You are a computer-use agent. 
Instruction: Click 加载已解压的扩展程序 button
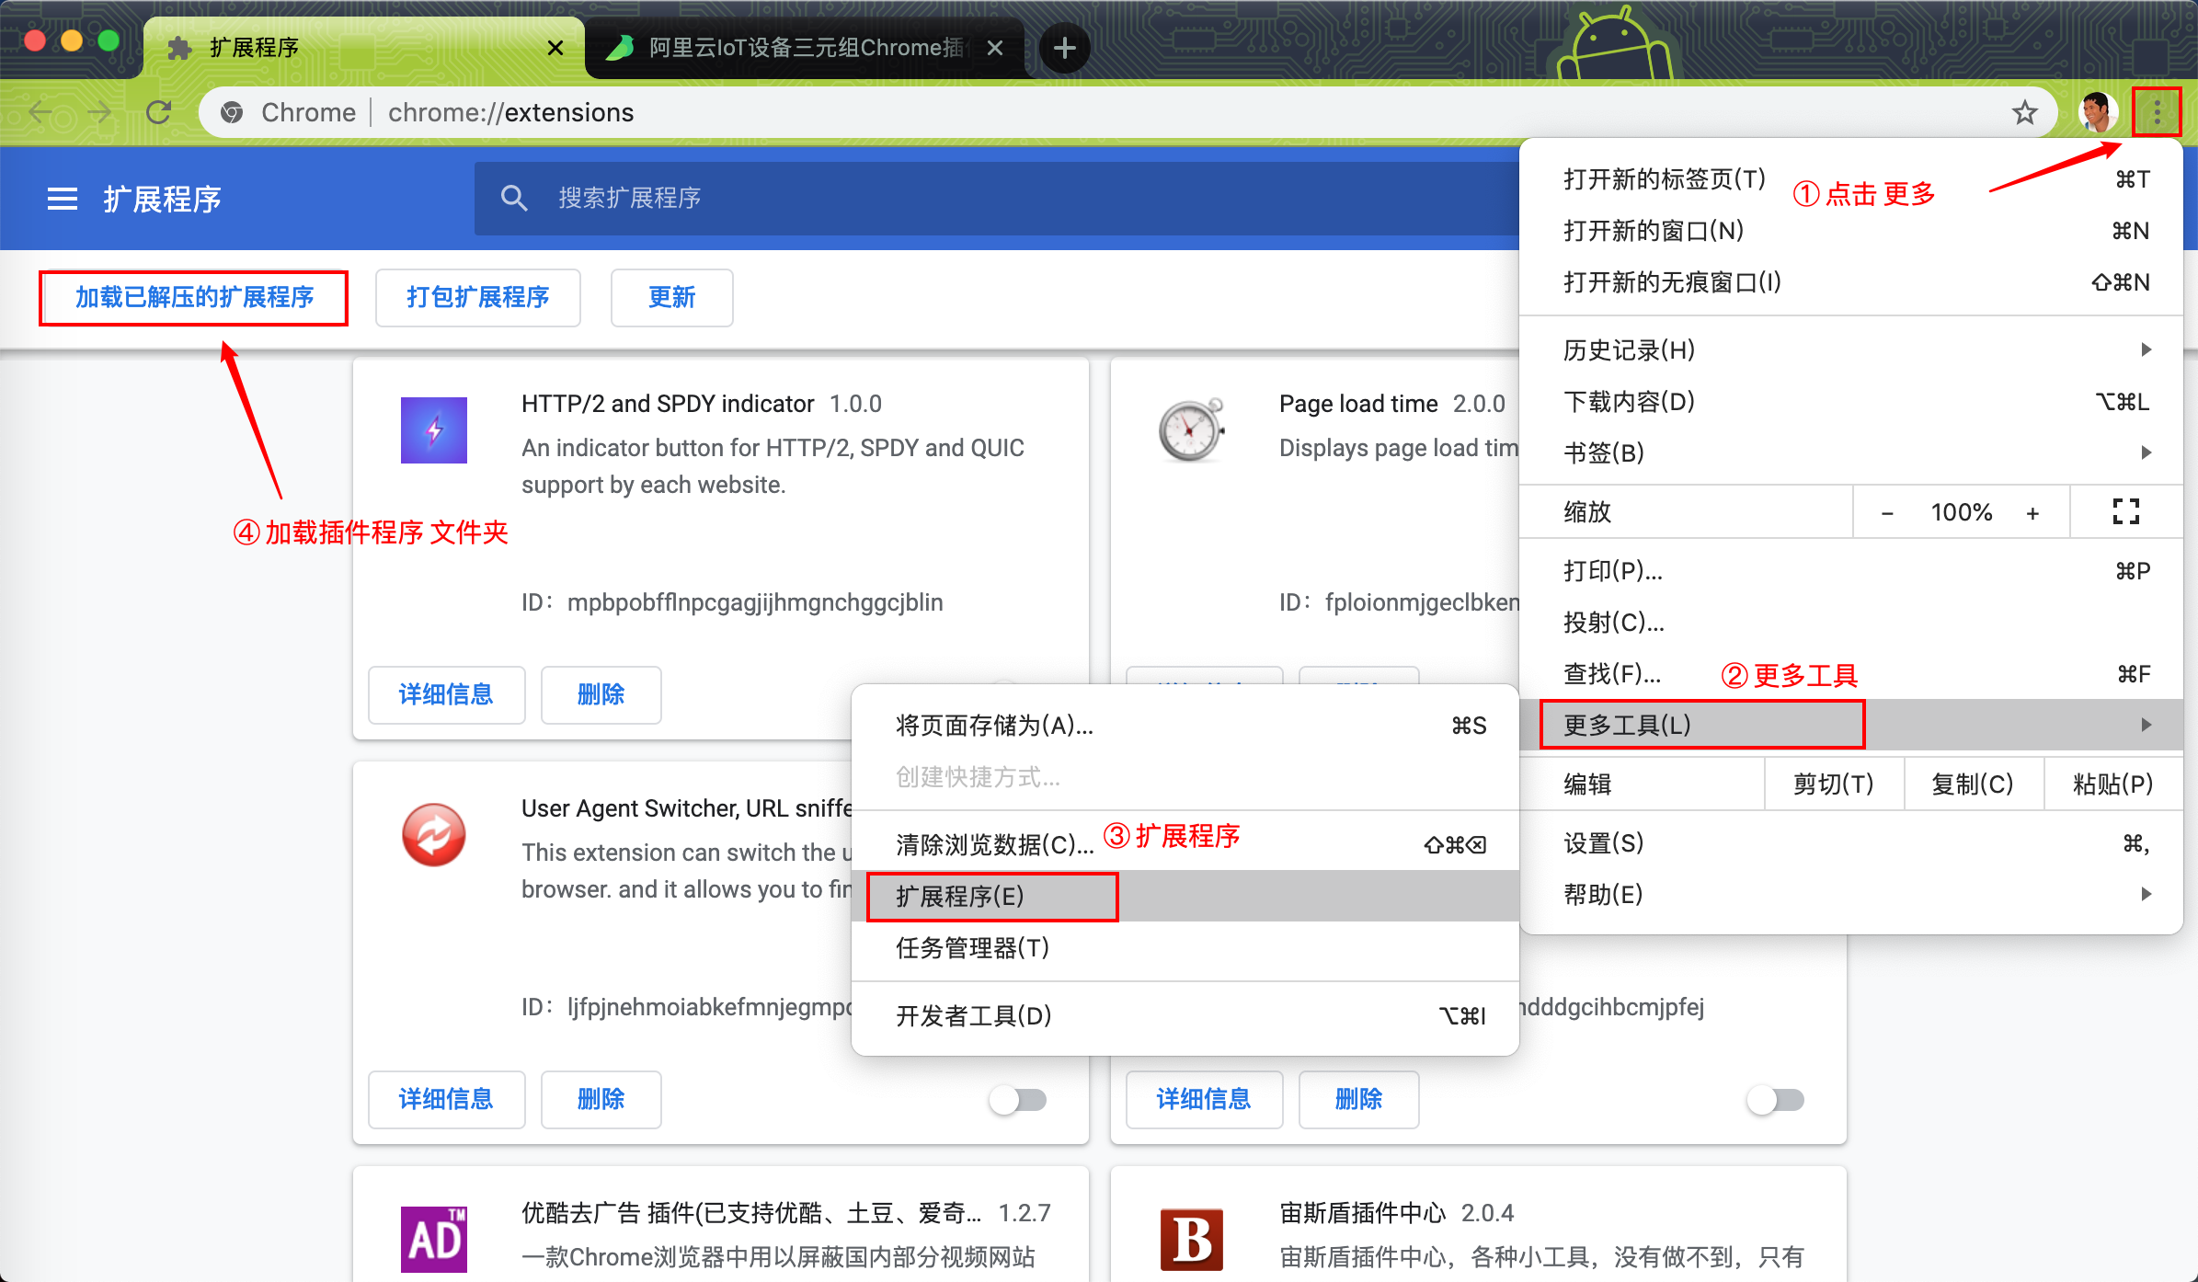(194, 297)
